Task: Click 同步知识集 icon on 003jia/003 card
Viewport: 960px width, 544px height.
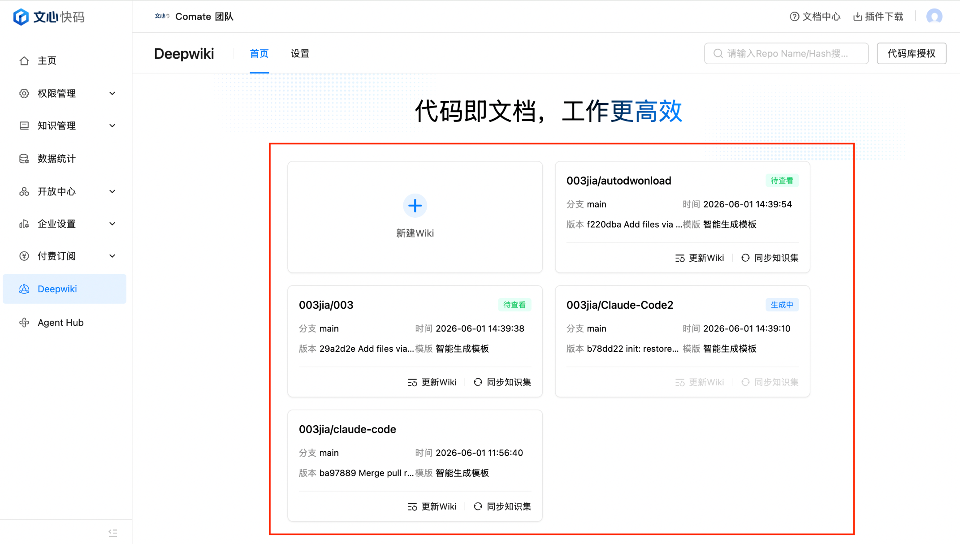Action: coord(478,382)
